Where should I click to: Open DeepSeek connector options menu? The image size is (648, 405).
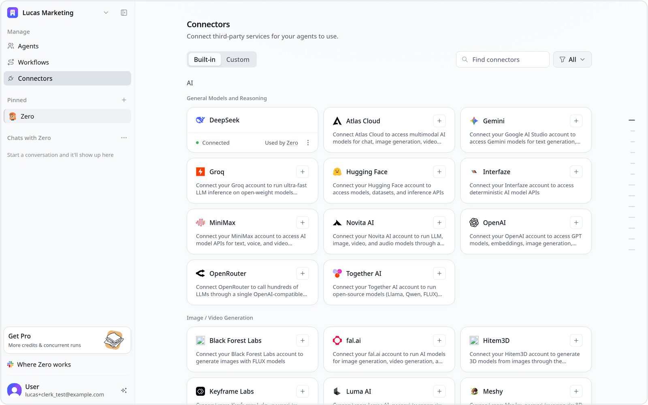point(308,143)
